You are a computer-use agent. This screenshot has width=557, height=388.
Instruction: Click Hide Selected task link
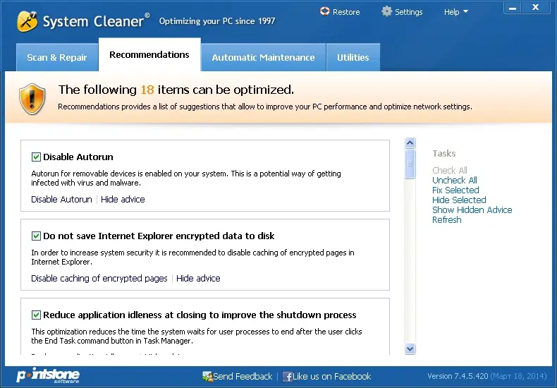point(459,200)
